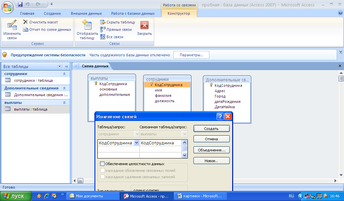Select основные field in выплаты
Viewport: 344px width, 201px height.
pos(108,89)
